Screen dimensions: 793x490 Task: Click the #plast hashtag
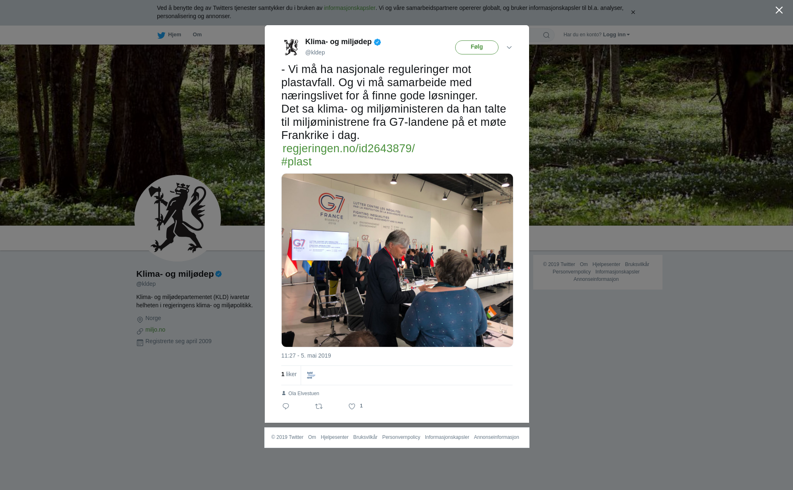click(x=297, y=162)
